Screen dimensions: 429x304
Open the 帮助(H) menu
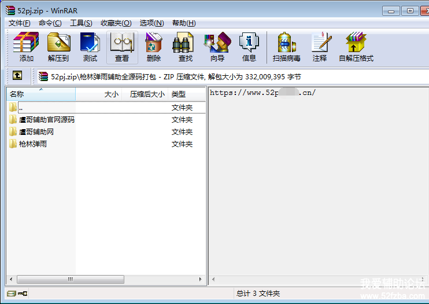click(184, 23)
